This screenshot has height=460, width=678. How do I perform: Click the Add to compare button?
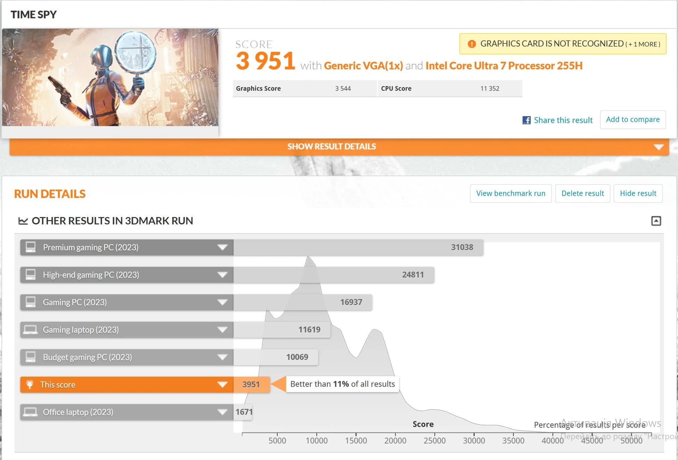[x=633, y=120]
